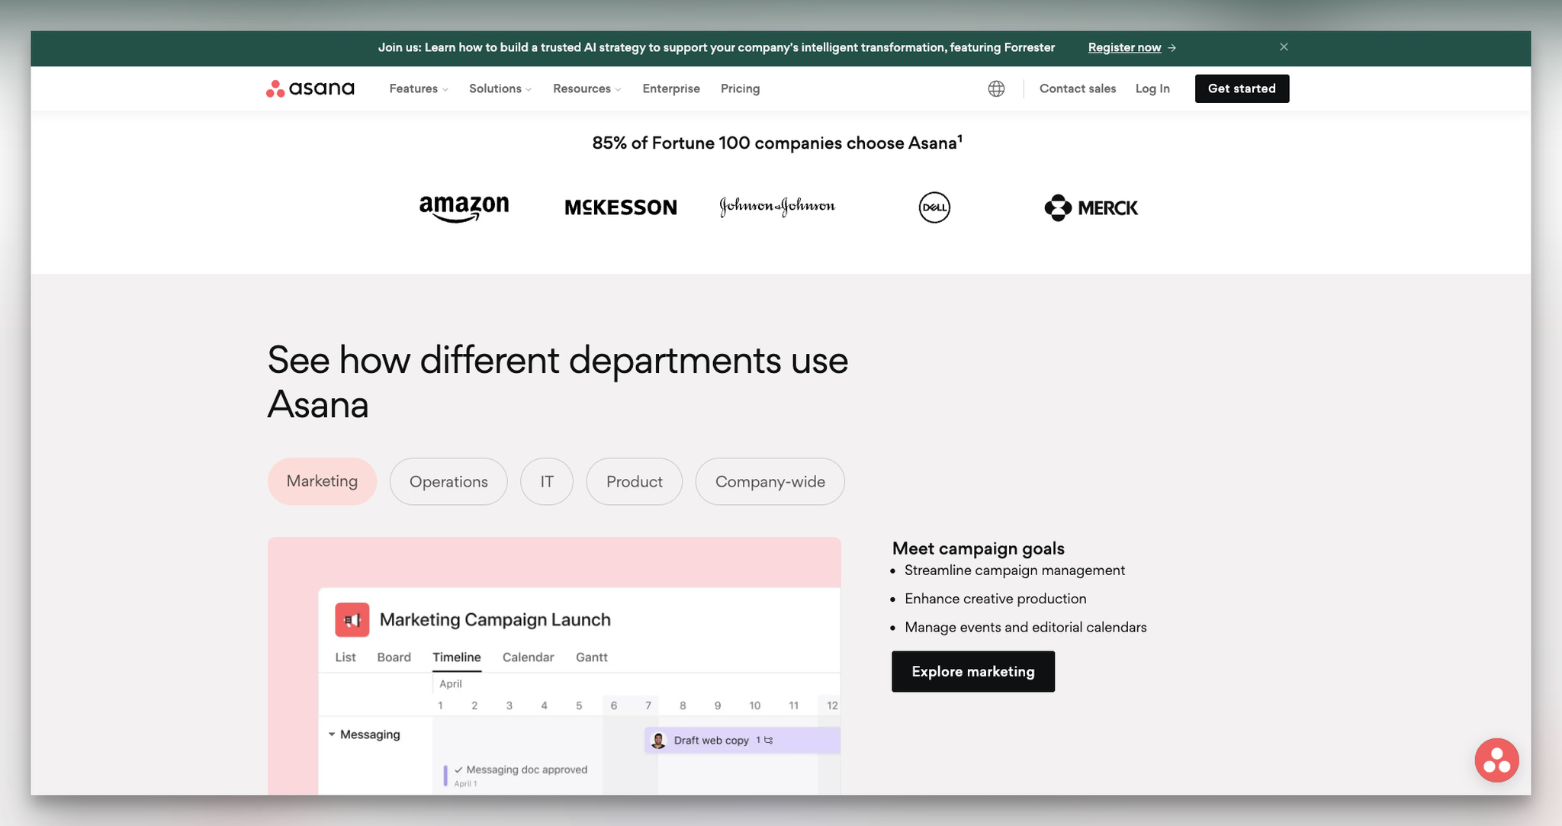Open the Pricing page
1562x826 pixels.
(x=740, y=88)
